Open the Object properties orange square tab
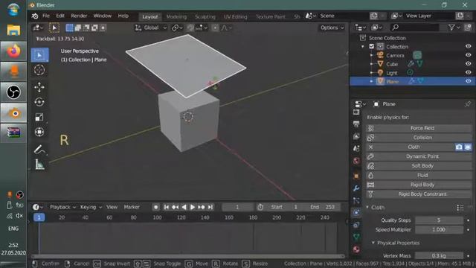Viewport: 476px width, 268px height. coord(356,176)
